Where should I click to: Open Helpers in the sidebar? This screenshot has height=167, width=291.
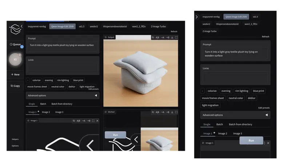click(x=15, y=139)
